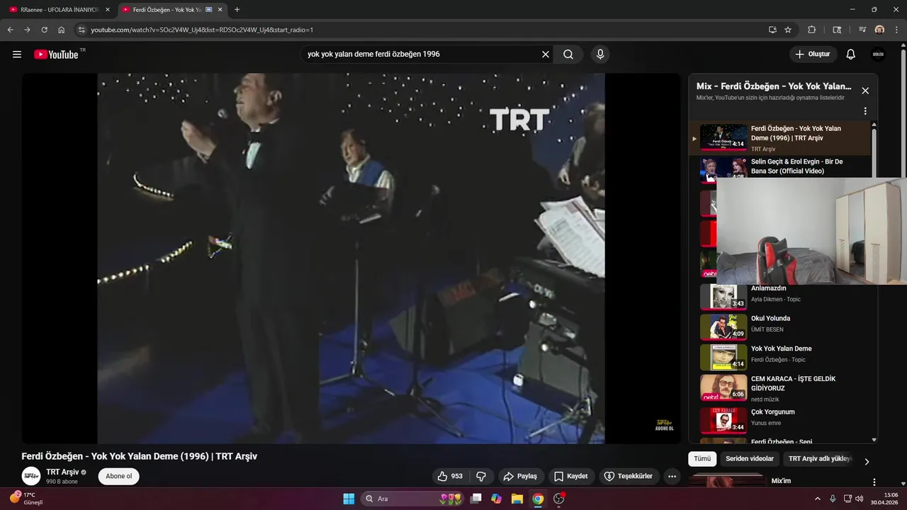Click the address bar URL

(x=202, y=30)
